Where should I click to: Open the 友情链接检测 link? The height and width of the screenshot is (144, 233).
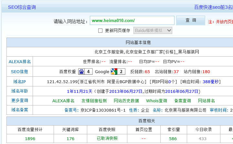94,101
